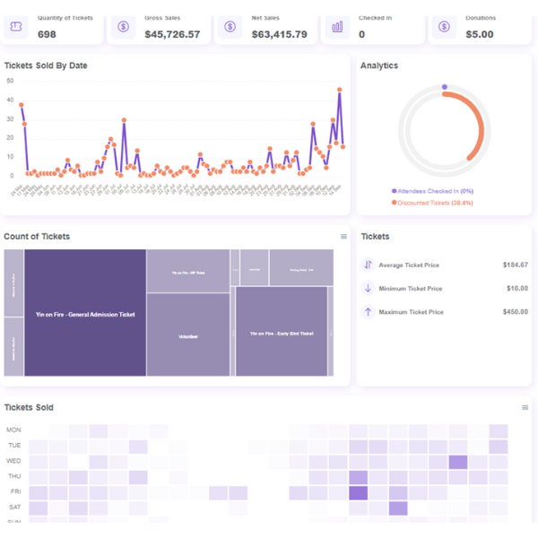Select the VIP Ticket treemap block
Viewport: 538px width, 538px height.
(x=188, y=271)
